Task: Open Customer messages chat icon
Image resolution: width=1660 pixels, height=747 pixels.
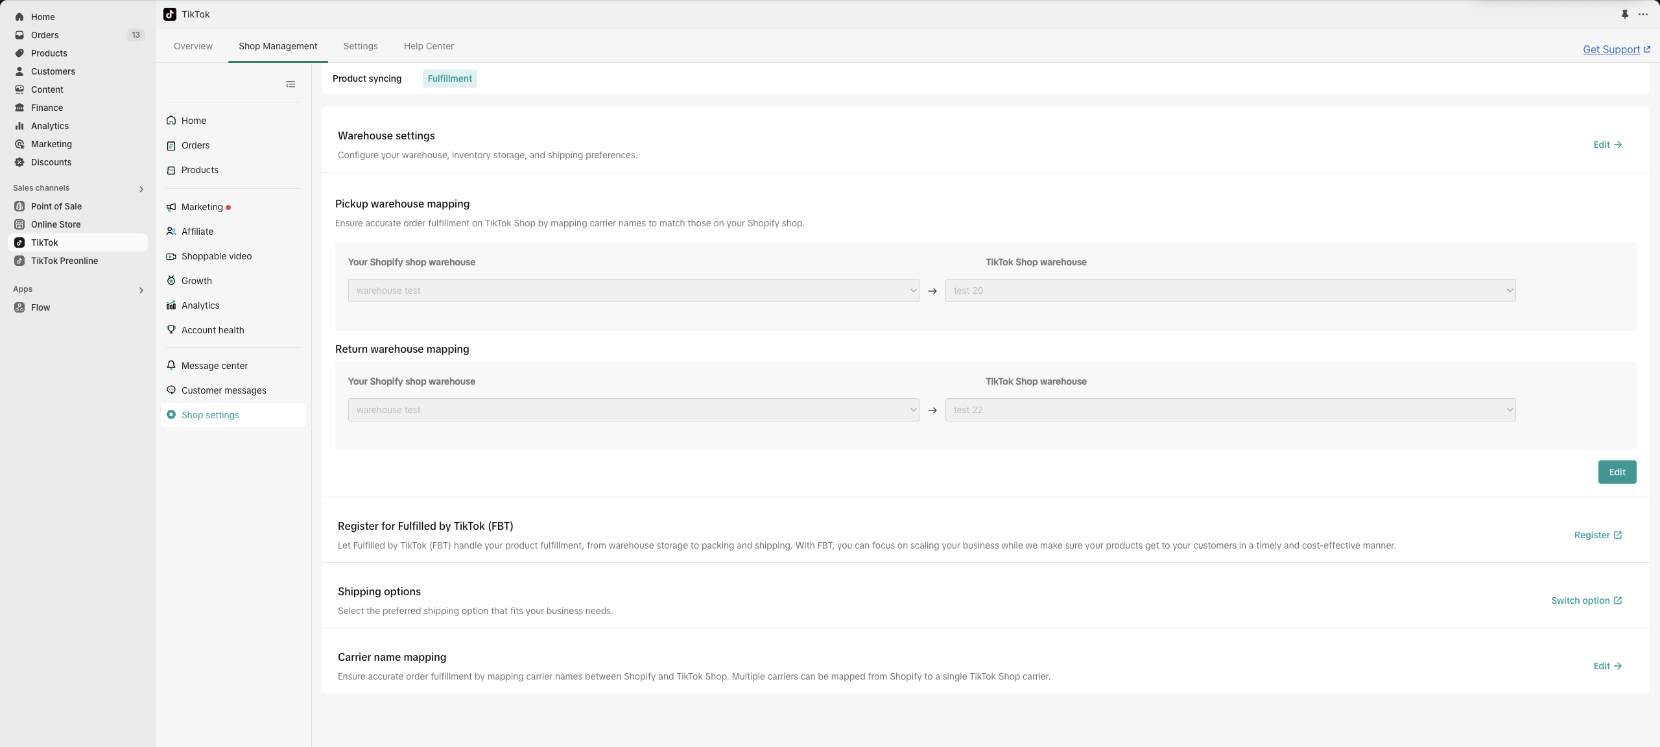Action: tap(171, 390)
